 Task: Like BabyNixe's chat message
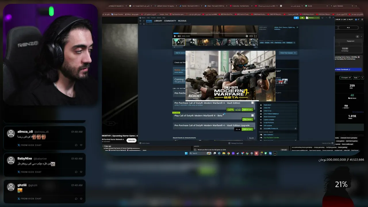coord(81,172)
